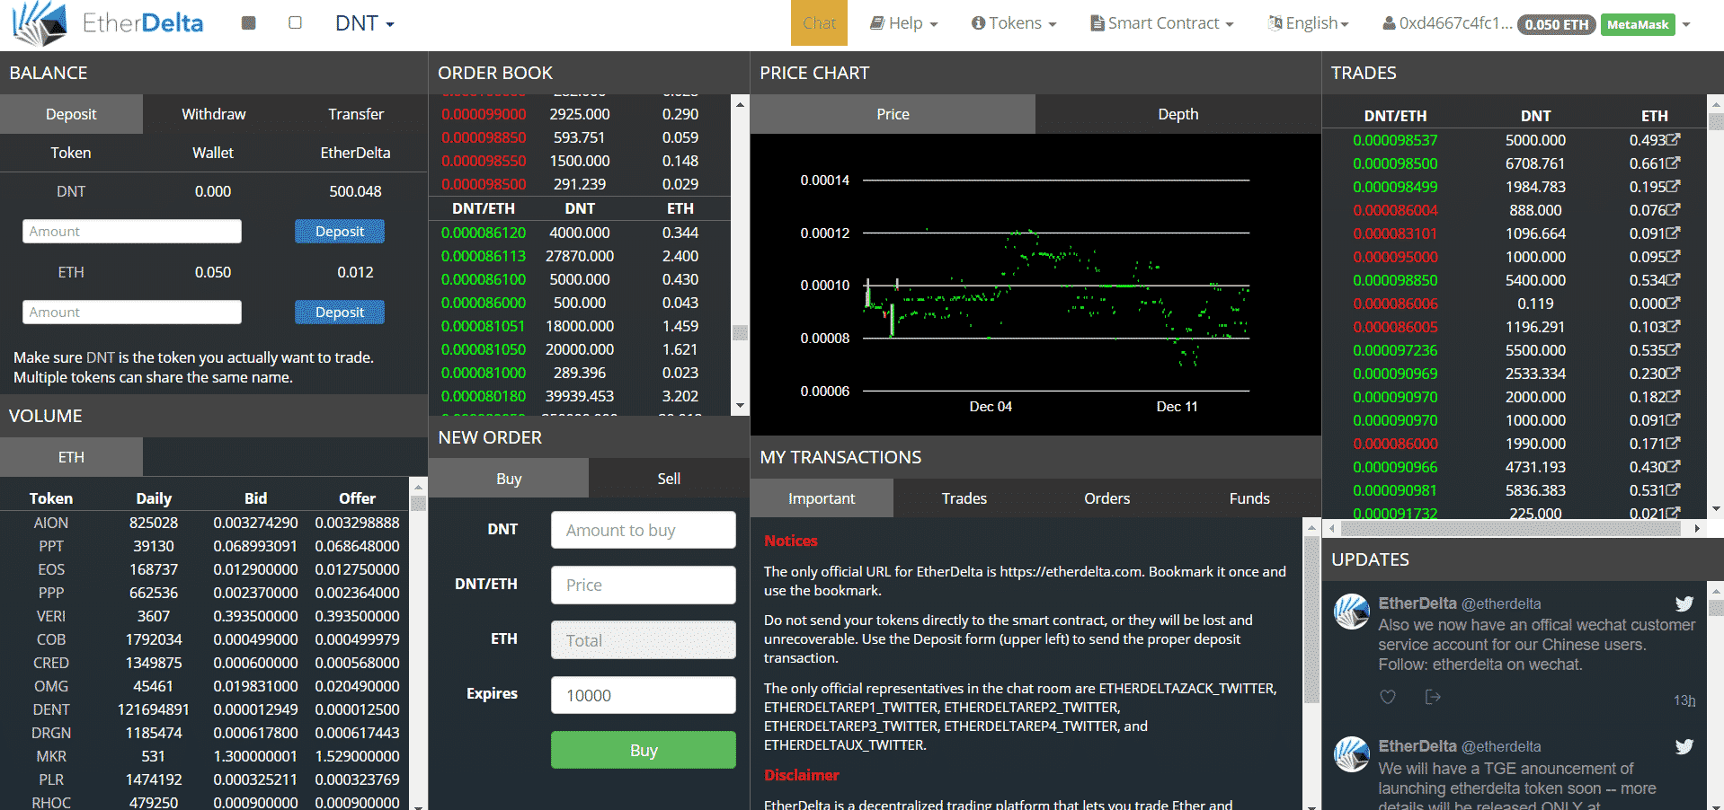This screenshot has width=1724, height=810.
Task: Open external link for the 0.000090969 trade
Action: pos(1674,373)
